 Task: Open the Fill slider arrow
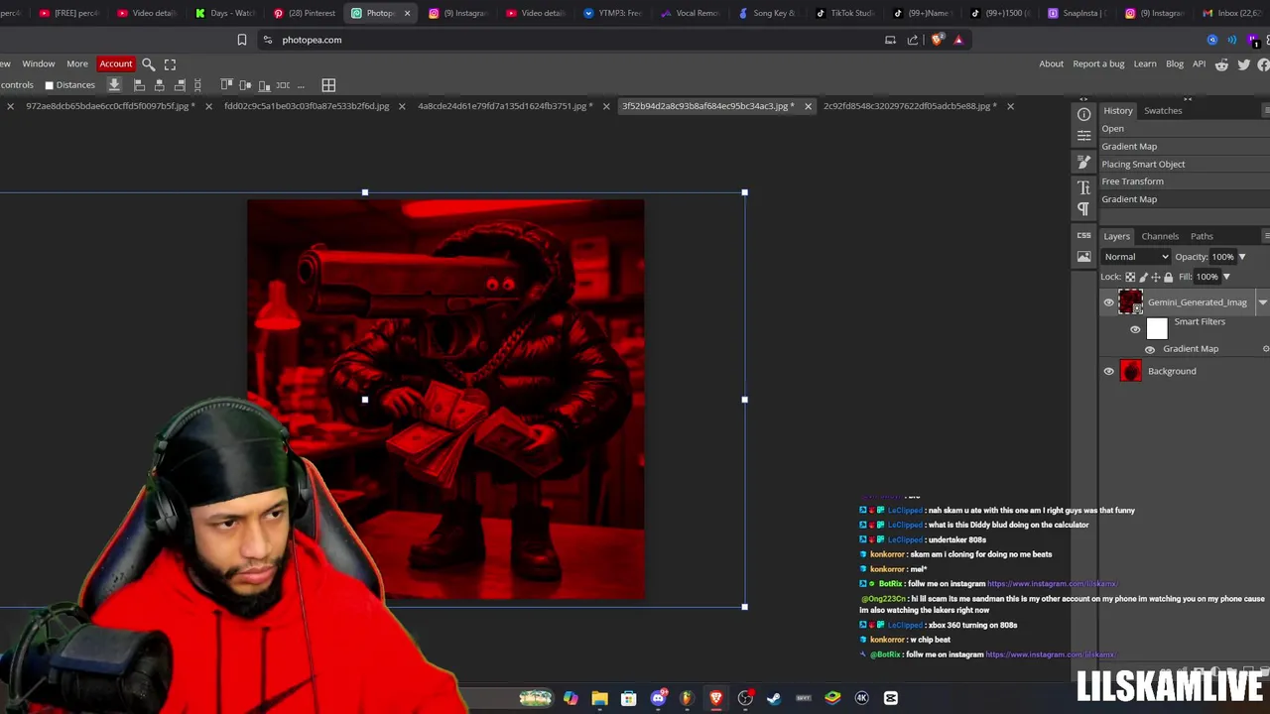pyautogui.click(x=1226, y=278)
